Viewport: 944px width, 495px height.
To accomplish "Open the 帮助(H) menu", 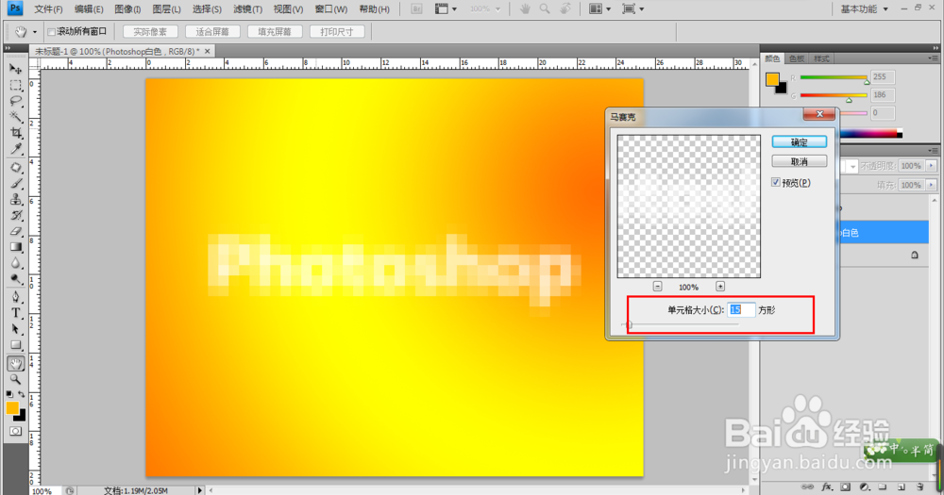I will click(x=374, y=9).
